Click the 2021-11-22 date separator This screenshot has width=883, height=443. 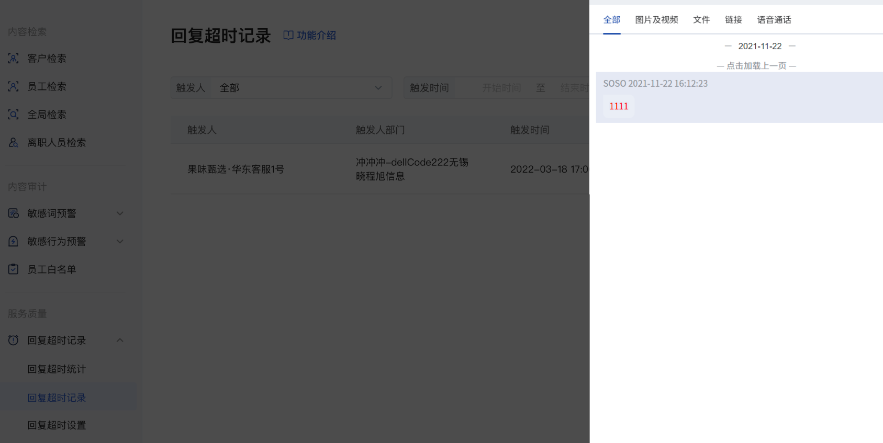point(760,46)
